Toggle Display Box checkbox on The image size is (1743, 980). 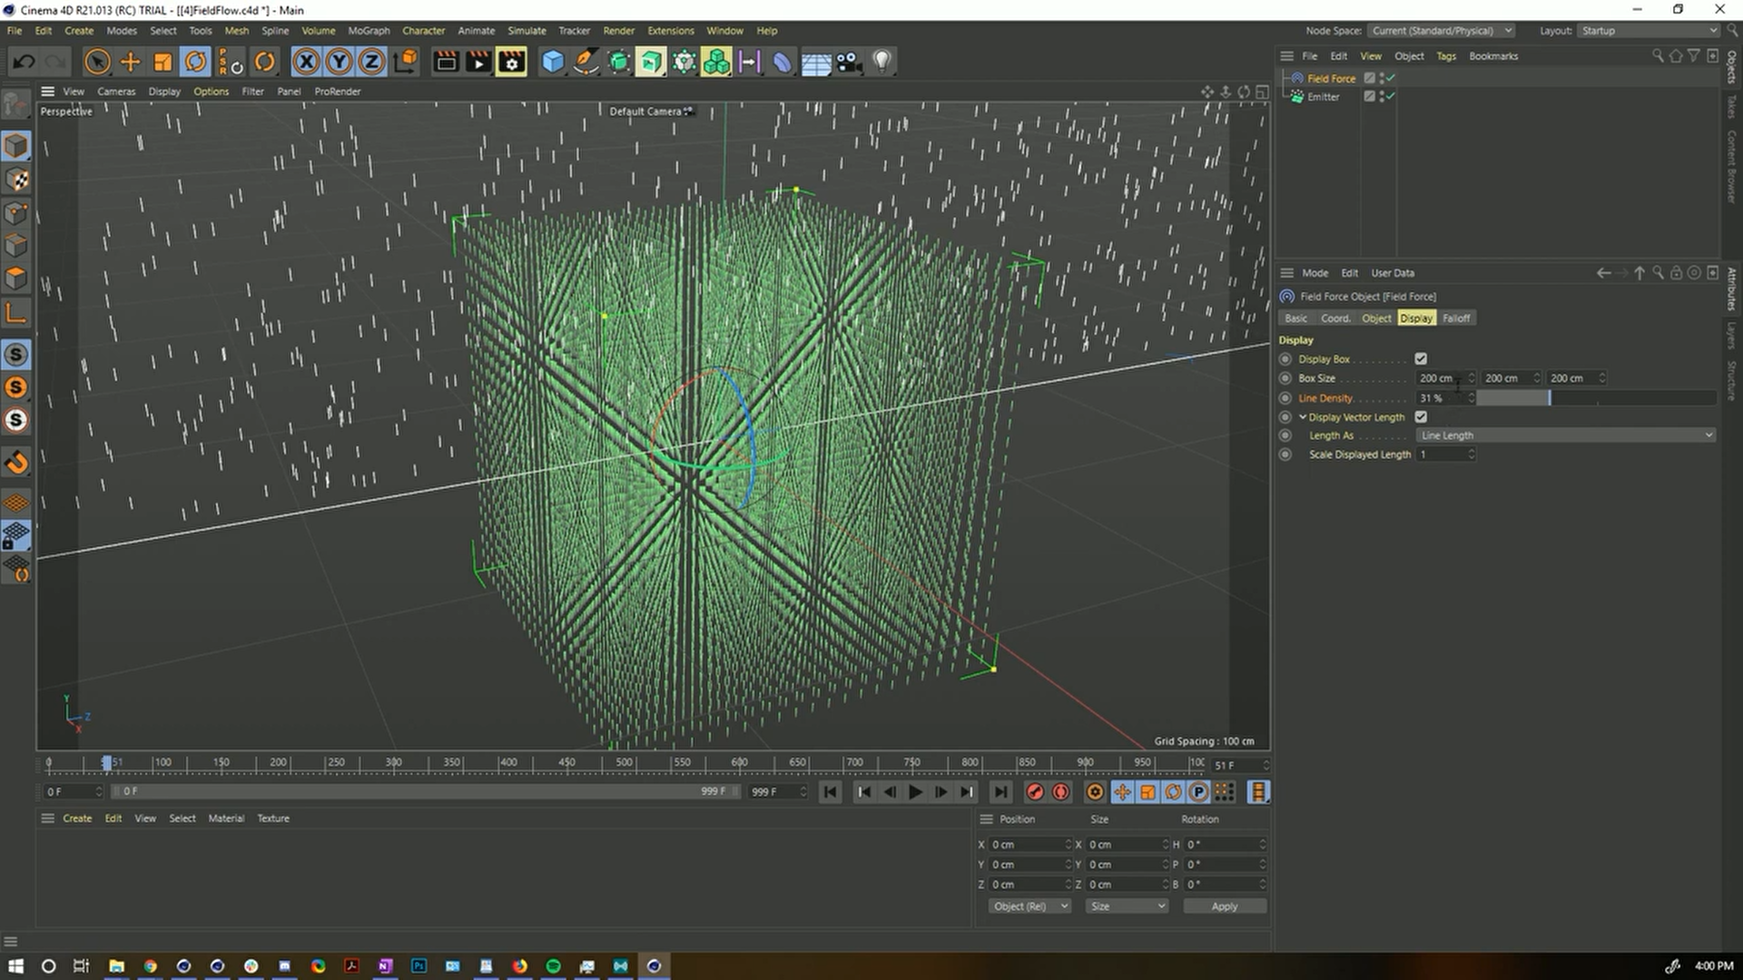(1423, 359)
